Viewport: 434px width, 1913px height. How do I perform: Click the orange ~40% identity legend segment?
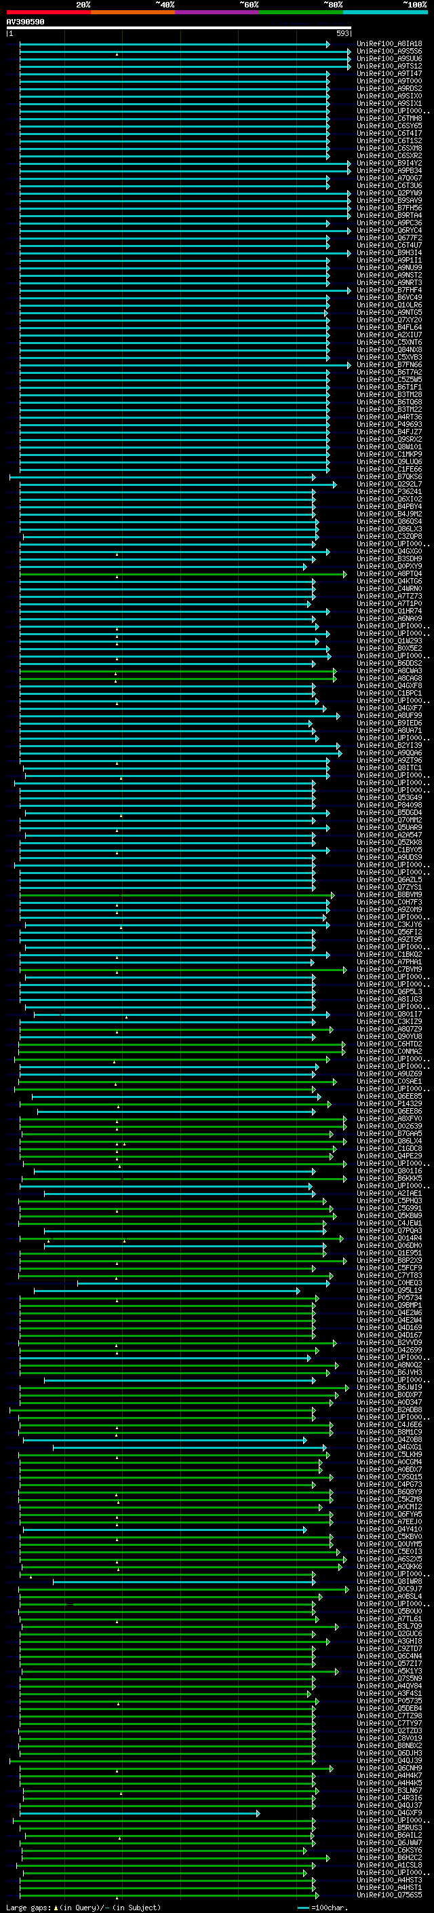pyautogui.click(x=133, y=12)
